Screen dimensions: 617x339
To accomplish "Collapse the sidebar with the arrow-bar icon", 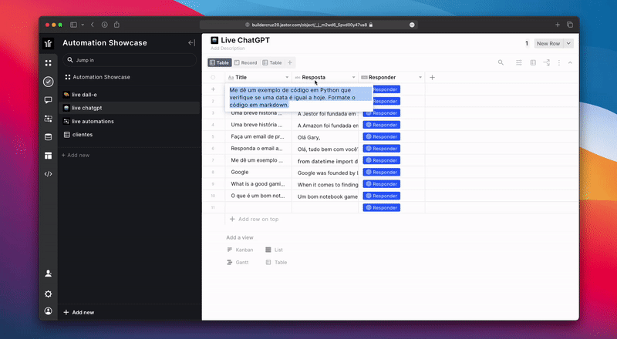I will (191, 43).
